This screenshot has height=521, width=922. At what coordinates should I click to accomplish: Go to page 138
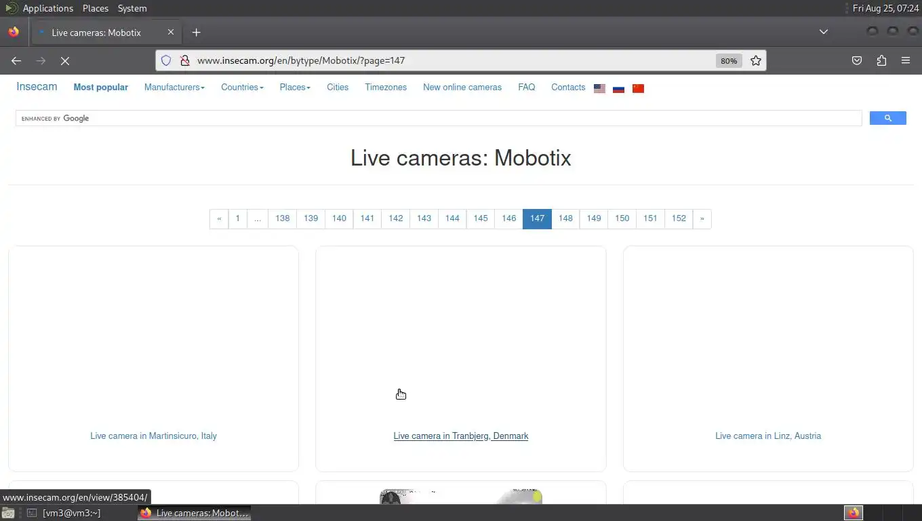click(283, 218)
